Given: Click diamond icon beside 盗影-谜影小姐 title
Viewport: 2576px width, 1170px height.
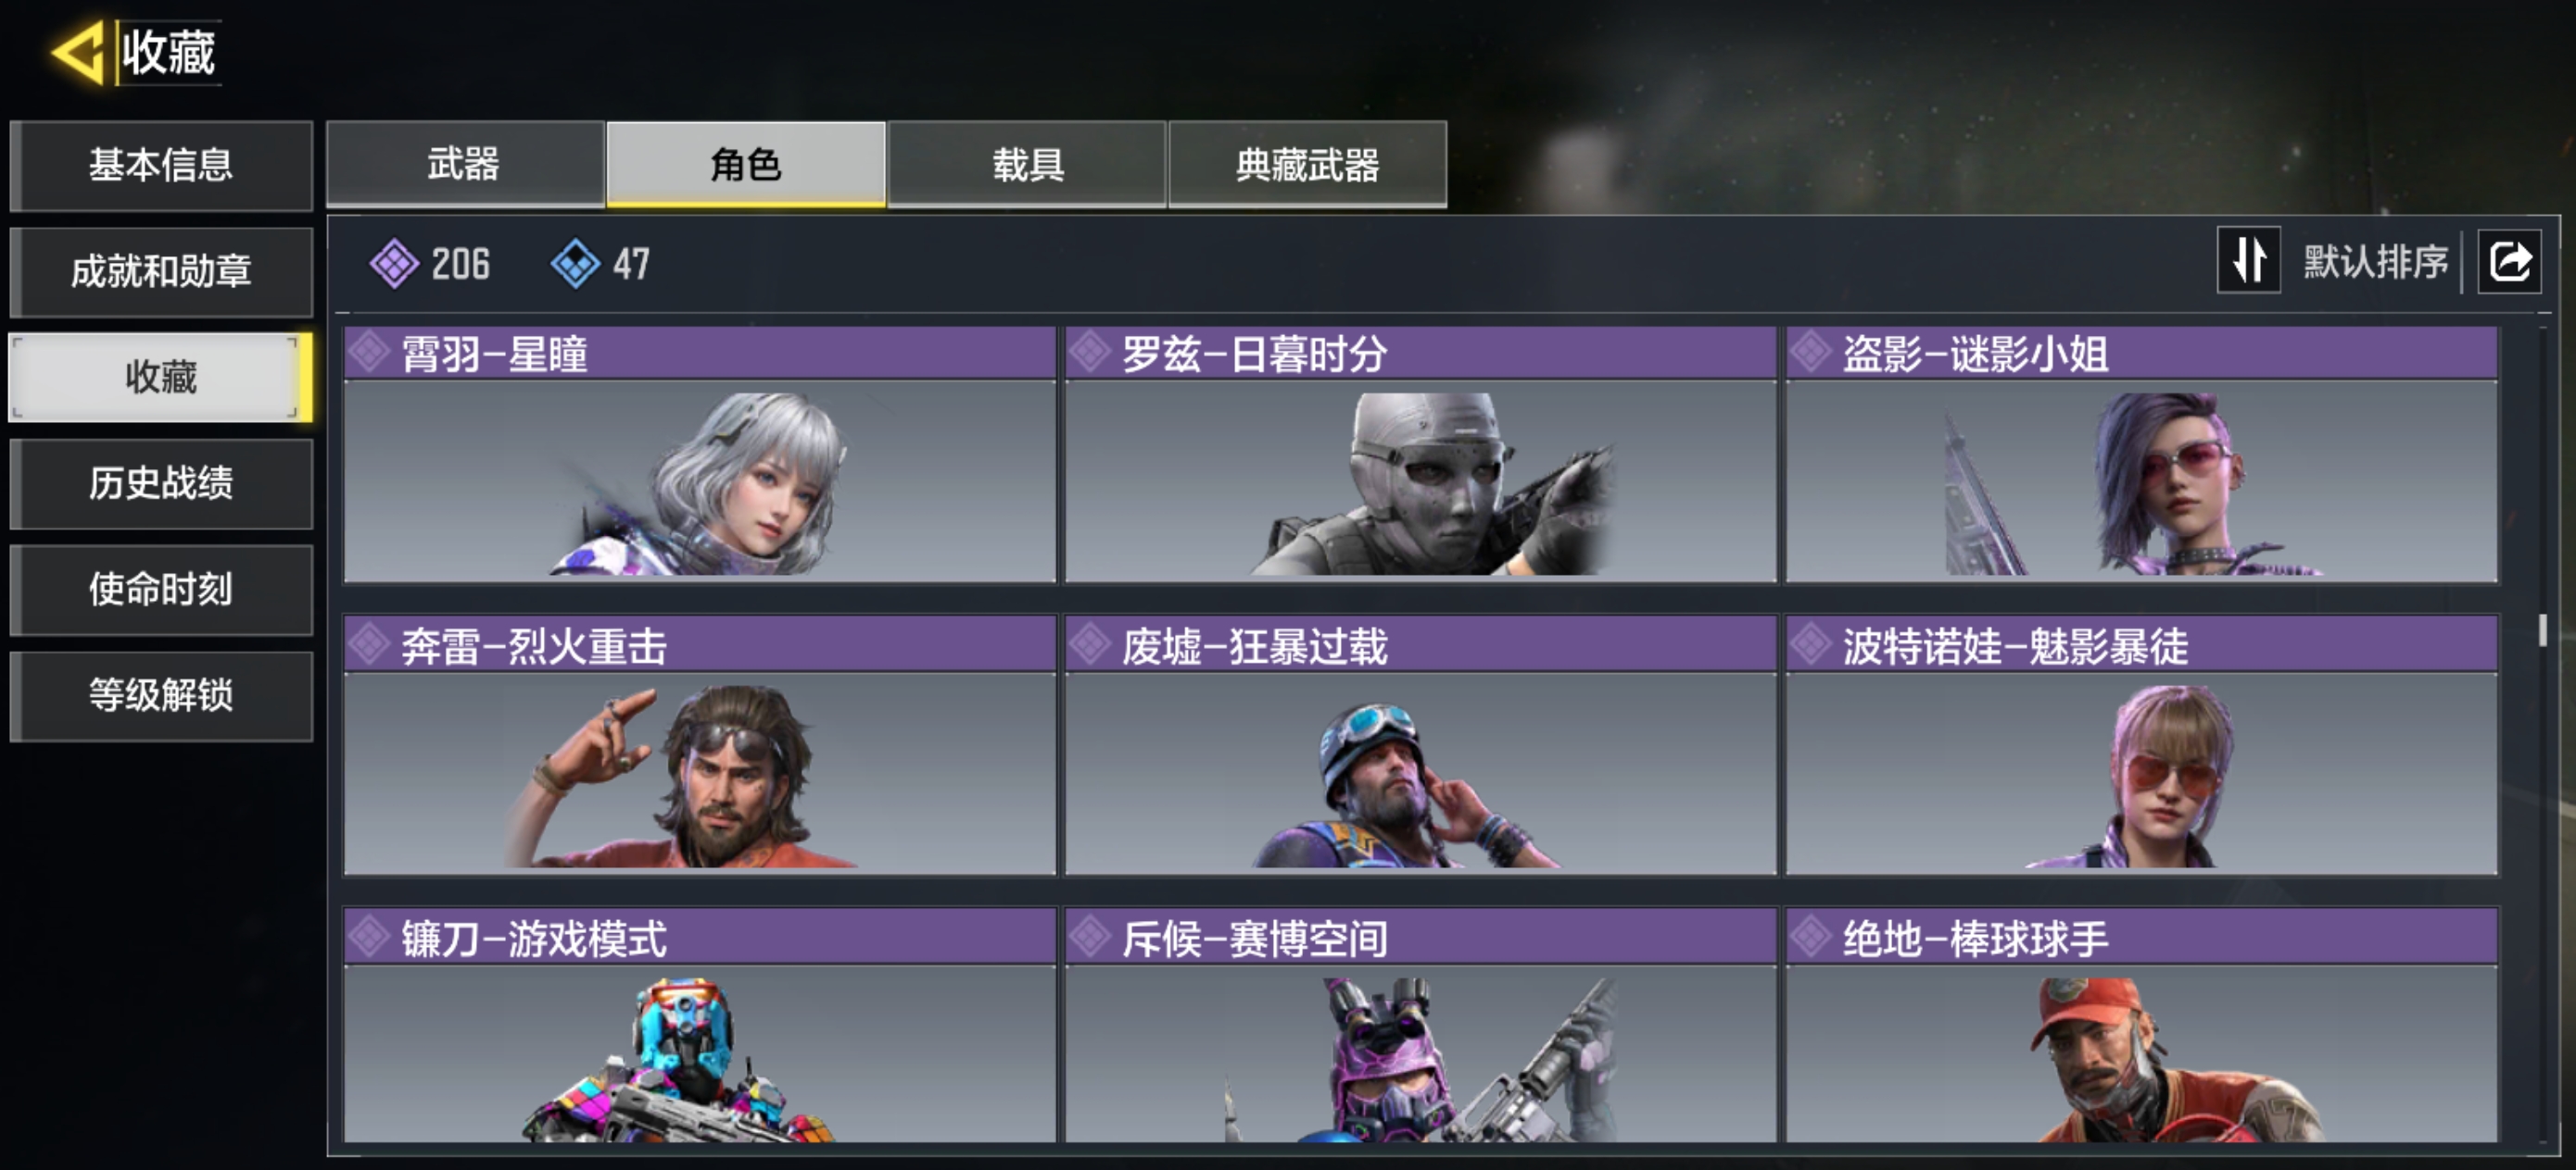Looking at the screenshot, I should tap(1811, 352).
